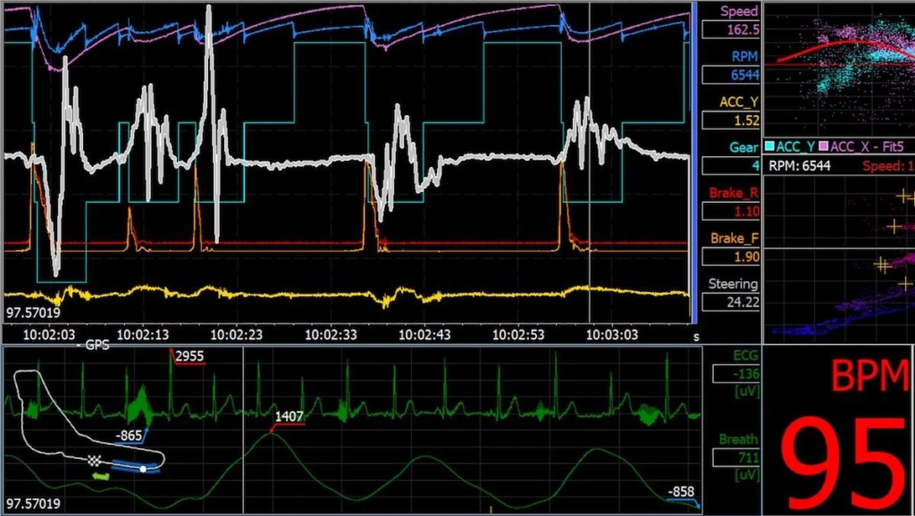Toggle the ACC_Y cyan legend swatch

770,146
